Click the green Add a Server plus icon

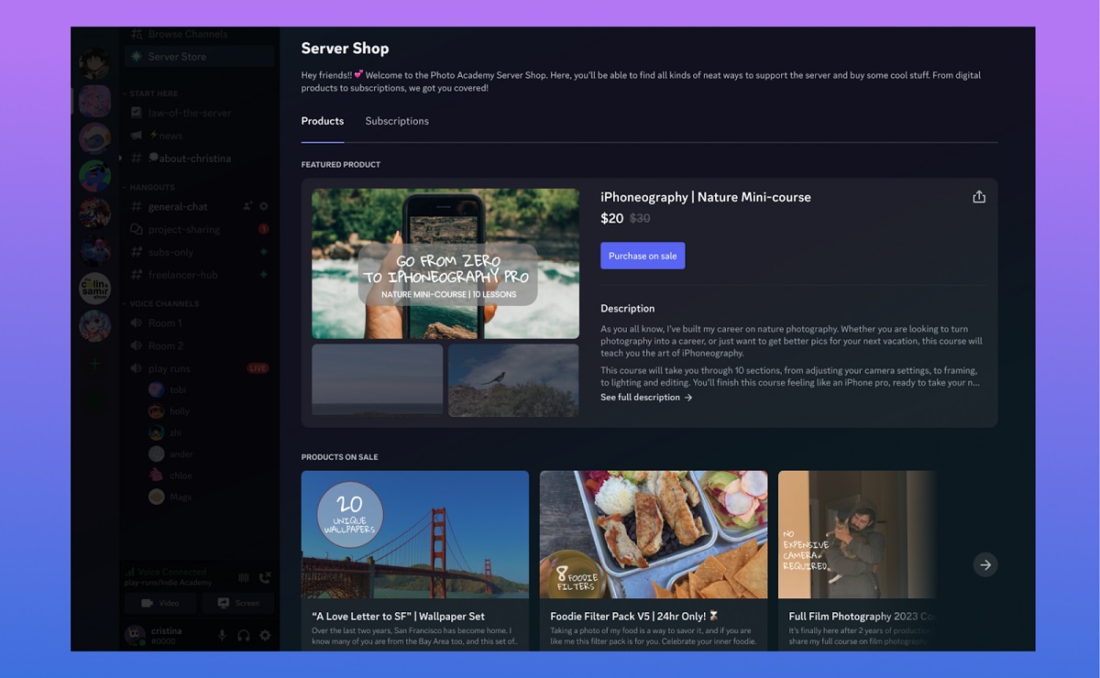pyautogui.click(x=94, y=364)
